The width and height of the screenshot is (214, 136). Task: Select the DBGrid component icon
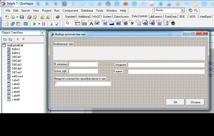[77, 23]
